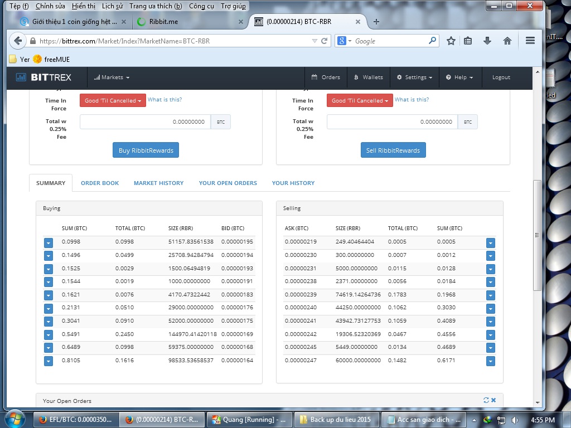This screenshot has height=428, width=571.
Task: Click the Bittrex logo
Action: (x=43, y=77)
